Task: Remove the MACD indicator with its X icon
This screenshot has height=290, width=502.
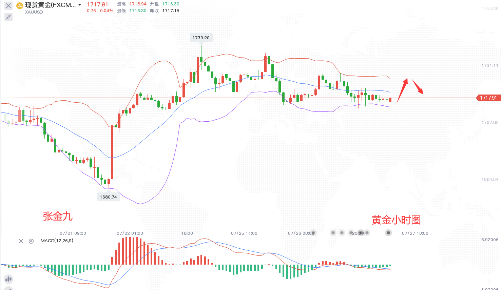Action: 21,241
